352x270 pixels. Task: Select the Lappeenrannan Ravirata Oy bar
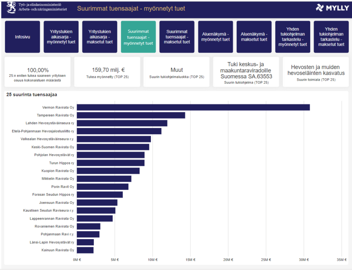pyautogui.click(x=95, y=218)
